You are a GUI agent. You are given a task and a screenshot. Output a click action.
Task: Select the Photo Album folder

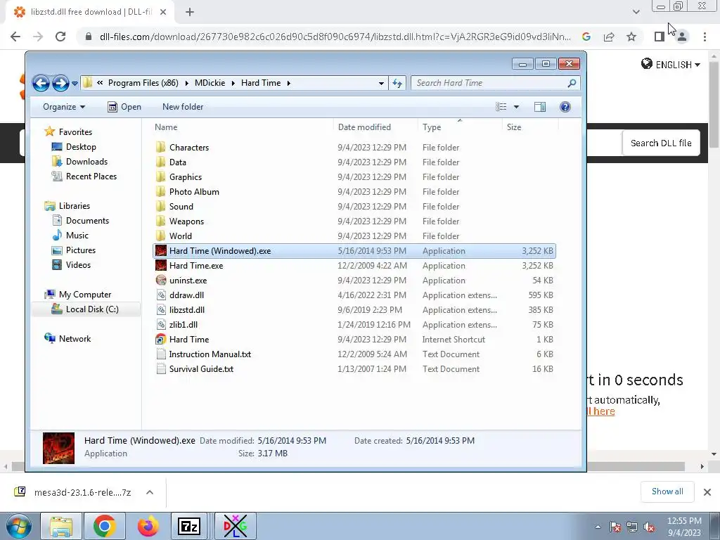[354, 191]
